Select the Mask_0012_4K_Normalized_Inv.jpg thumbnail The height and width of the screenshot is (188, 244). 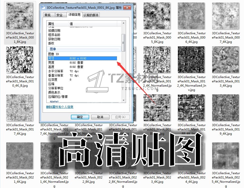pos(191,60)
